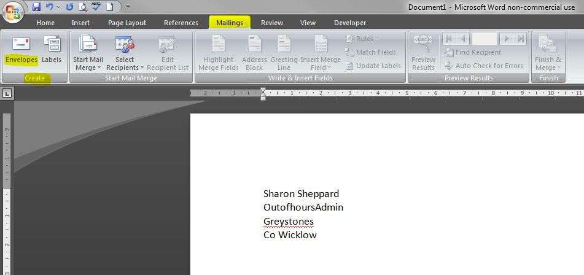Click Edit Recipient List button
This screenshot has width=584, height=275.
tap(168, 52)
